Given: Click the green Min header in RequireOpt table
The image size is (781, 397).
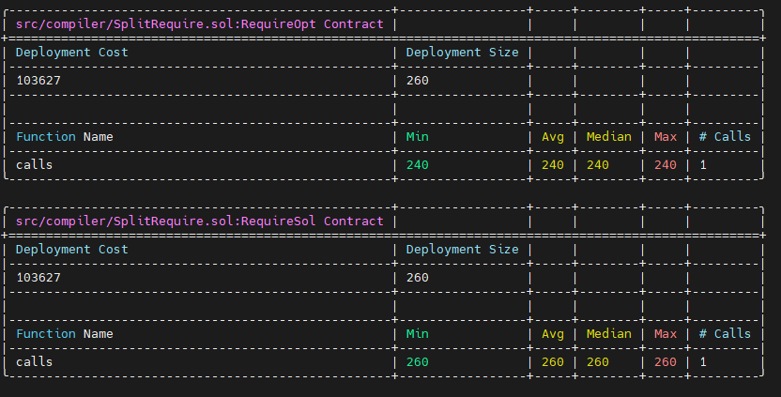Looking at the screenshot, I should pos(418,136).
